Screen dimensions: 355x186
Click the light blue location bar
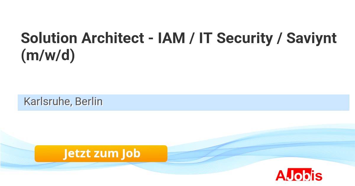pos(207,102)
